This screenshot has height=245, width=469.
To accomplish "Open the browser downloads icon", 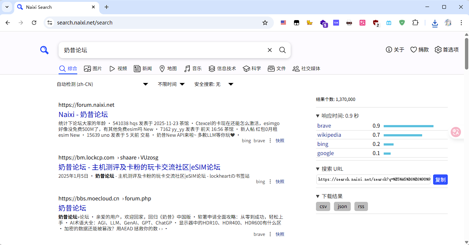I will tap(435, 23).
